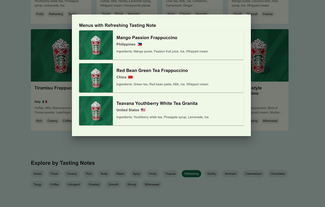Select the Tangy tag under Explore by Tasting Notes

point(37,184)
